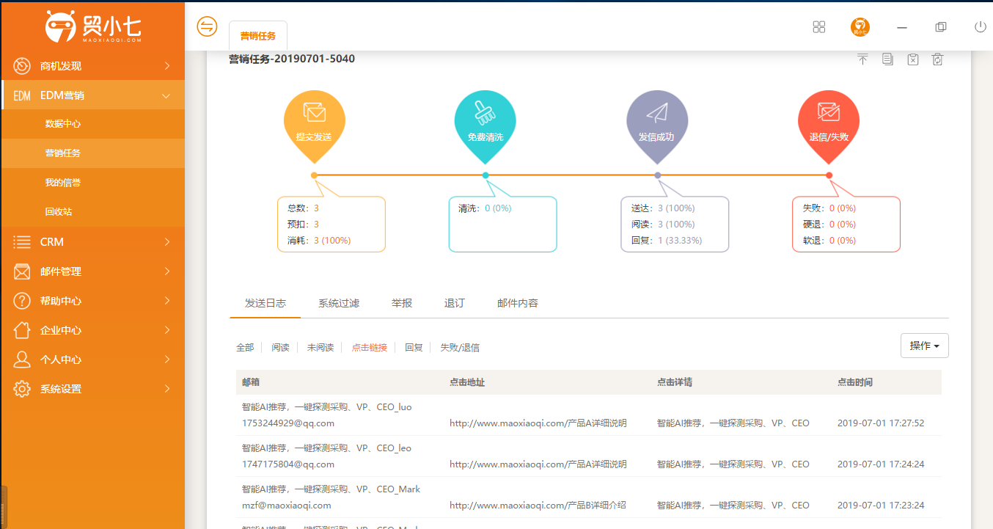Viewport: 993px width, 529px height.
Task: Click the pin-to-top arrow icon
Action: [x=862, y=59]
